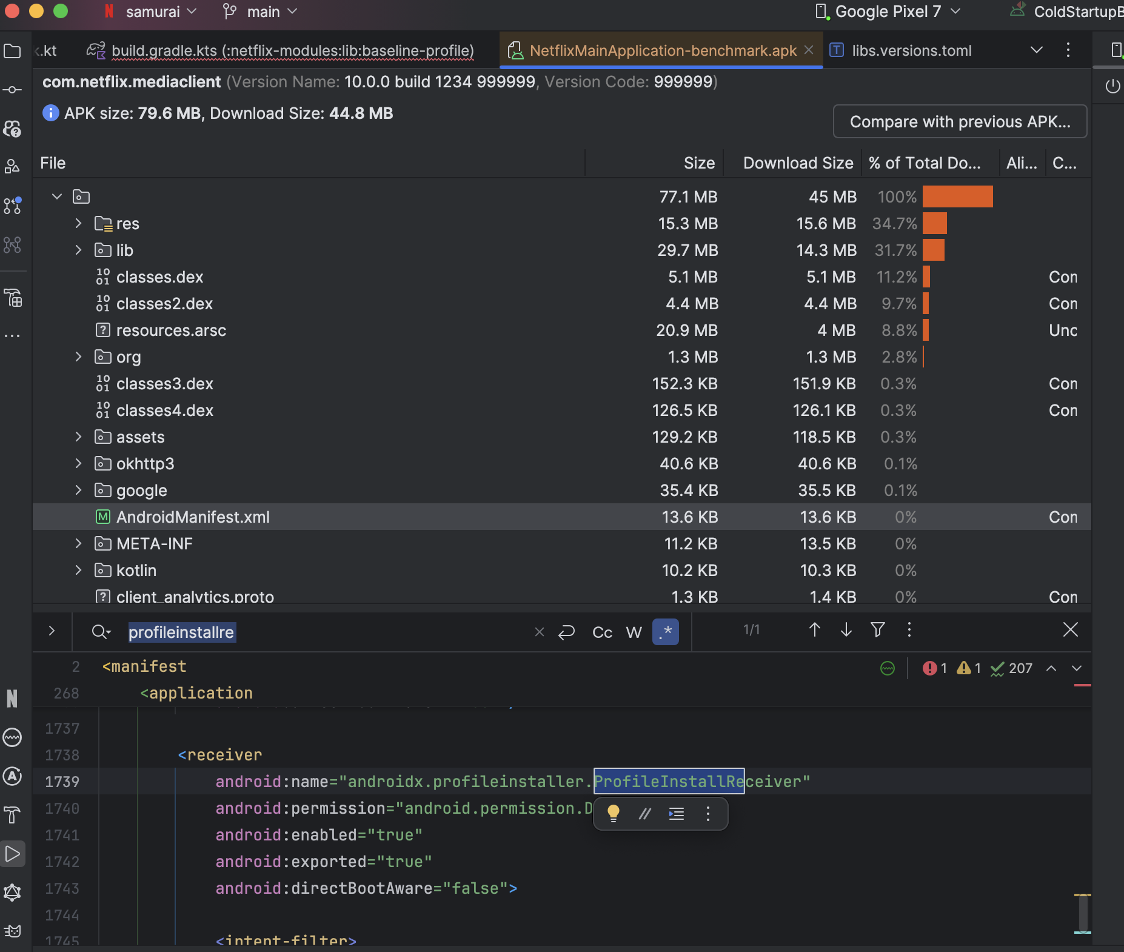Open the Run tool window icon
The width and height of the screenshot is (1124, 952).
pyautogui.click(x=12, y=854)
